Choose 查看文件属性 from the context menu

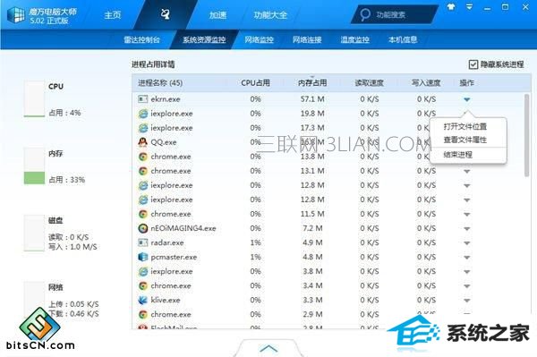465,140
